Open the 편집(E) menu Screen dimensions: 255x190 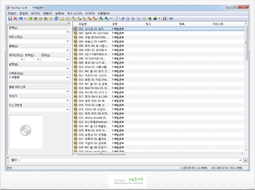click(x=24, y=13)
